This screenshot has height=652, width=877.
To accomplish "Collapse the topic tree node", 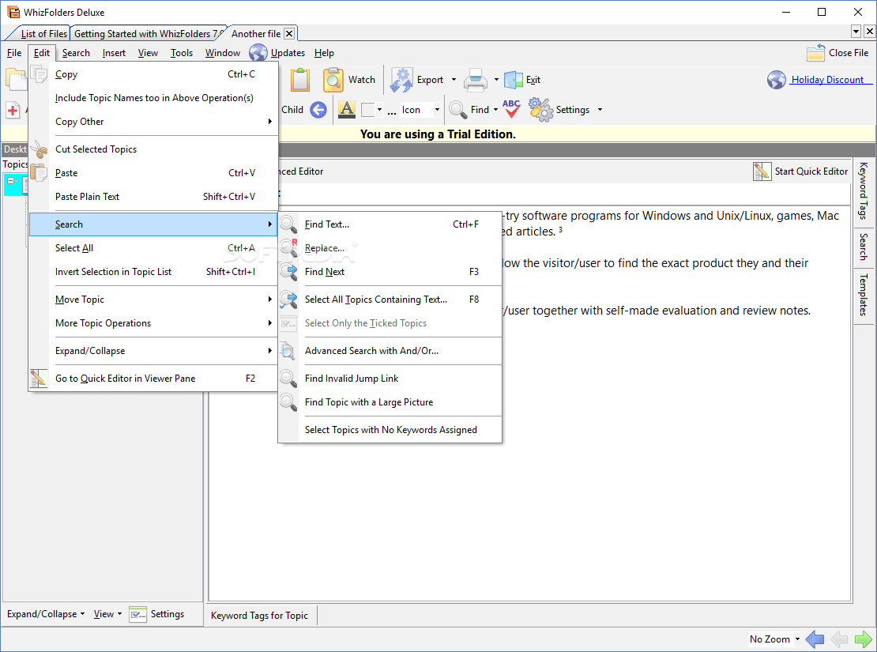I will [10, 181].
